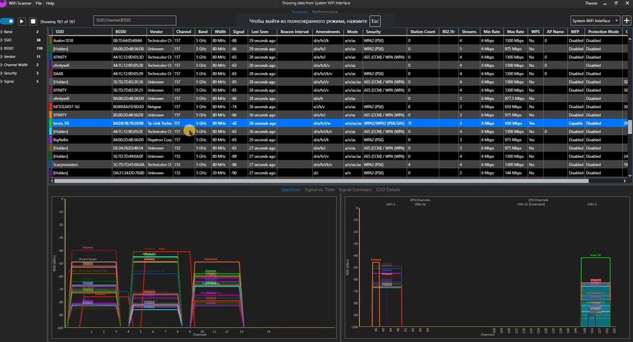Click the stop scan button
This screenshot has width=633, height=342.
pyautogui.click(x=33, y=21)
